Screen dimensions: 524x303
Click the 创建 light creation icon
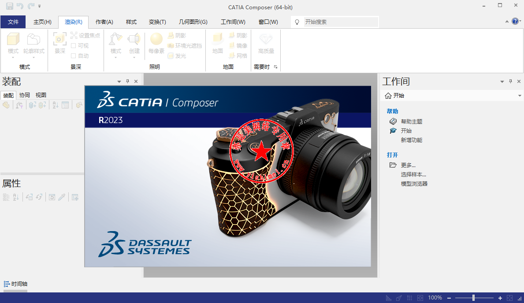tap(134, 39)
